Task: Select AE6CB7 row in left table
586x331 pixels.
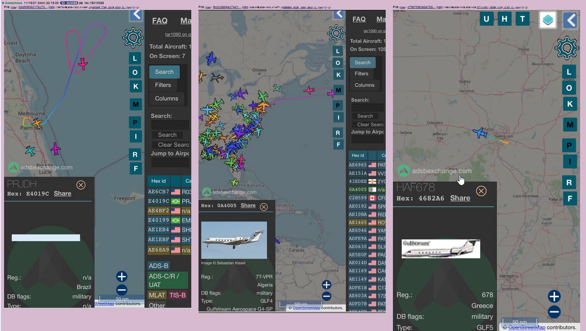Action: pos(170,191)
